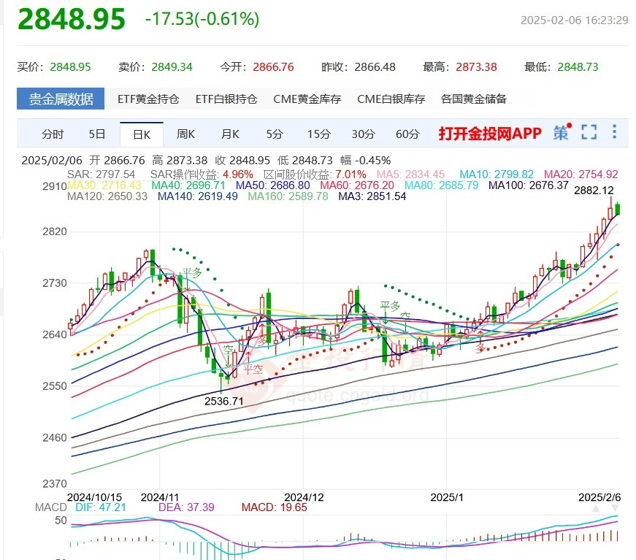
Task: Select the 周K weekly candlestick tab
Action: coord(185,134)
